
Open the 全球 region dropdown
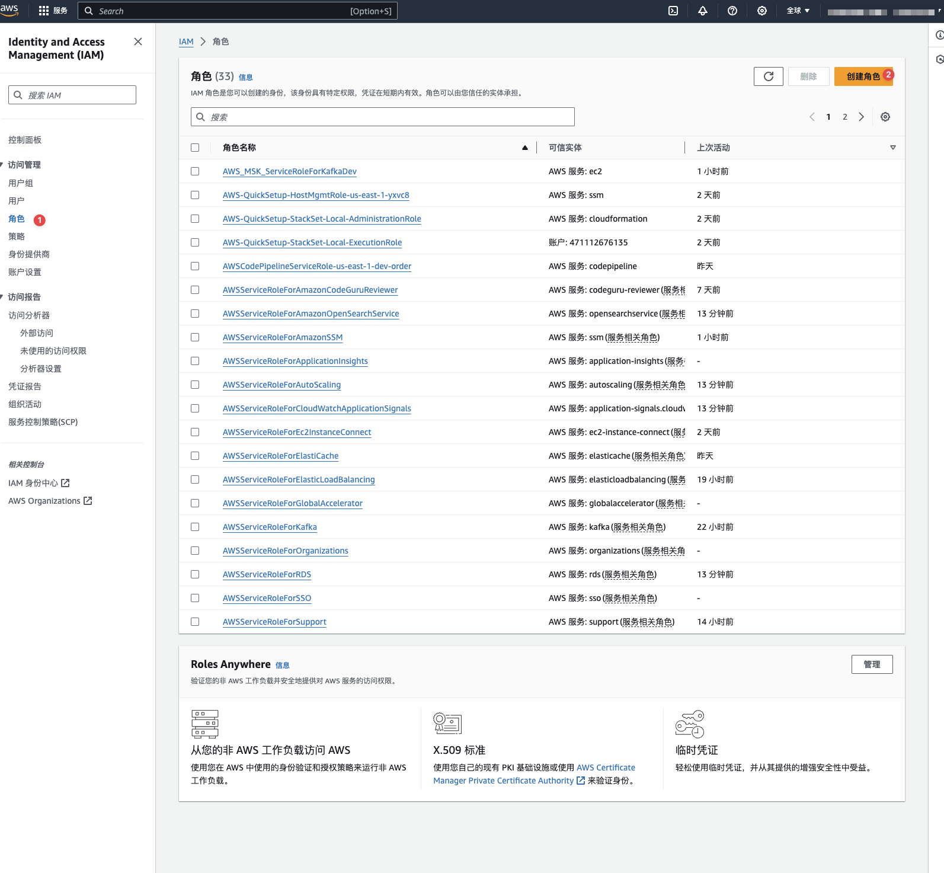(x=798, y=11)
